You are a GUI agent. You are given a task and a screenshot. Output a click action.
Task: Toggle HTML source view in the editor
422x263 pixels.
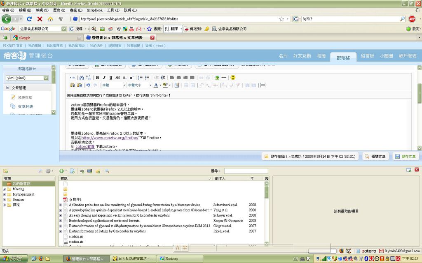pos(73,78)
